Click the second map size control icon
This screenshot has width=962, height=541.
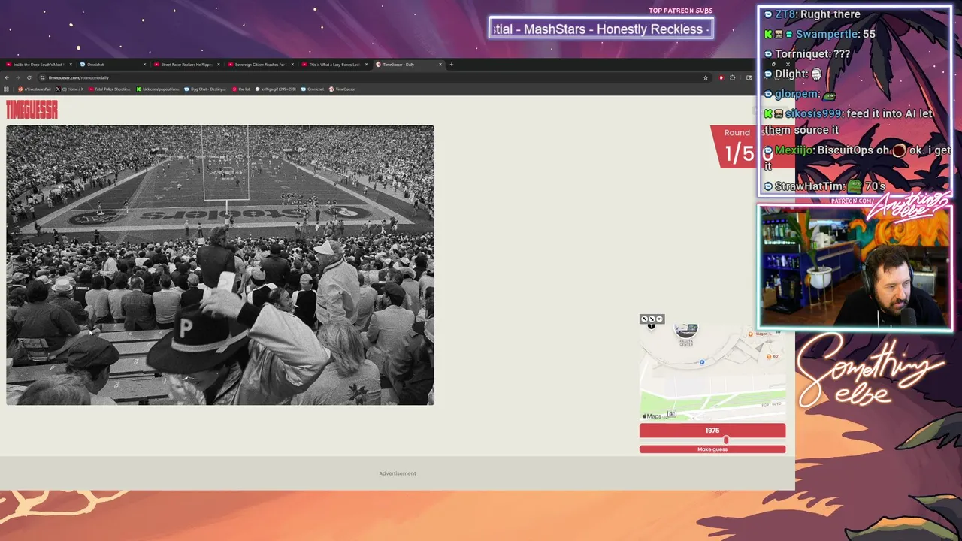[x=652, y=319]
